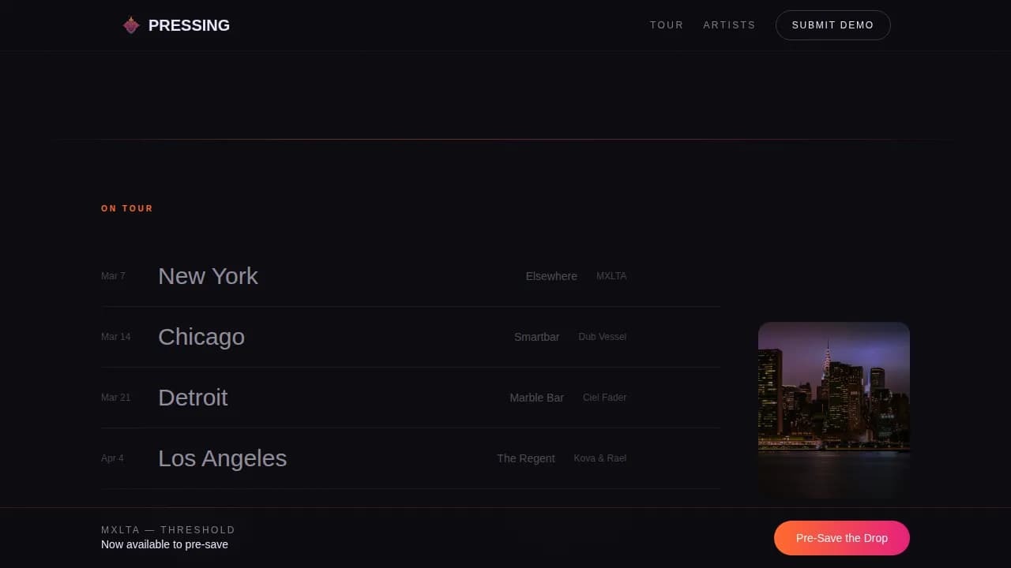Click the MXLTA — THRESHOLD footer text
The image size is (1011, 568).
167,529
